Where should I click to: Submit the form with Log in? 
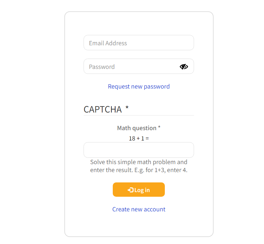[139, 190]
